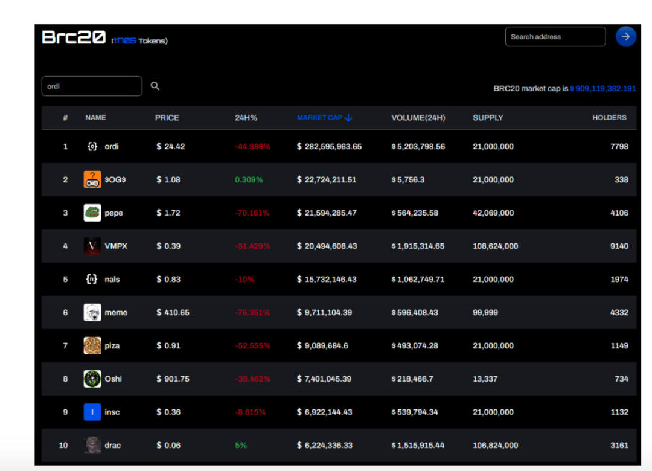The height and width of the screenshot is (471, 652).
Task: Sort by the Market Cap column arrow
Action: click(348, 118)
